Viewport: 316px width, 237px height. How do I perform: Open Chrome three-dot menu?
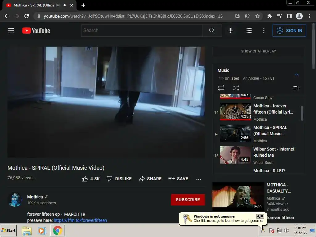click(x=309, y=16)
